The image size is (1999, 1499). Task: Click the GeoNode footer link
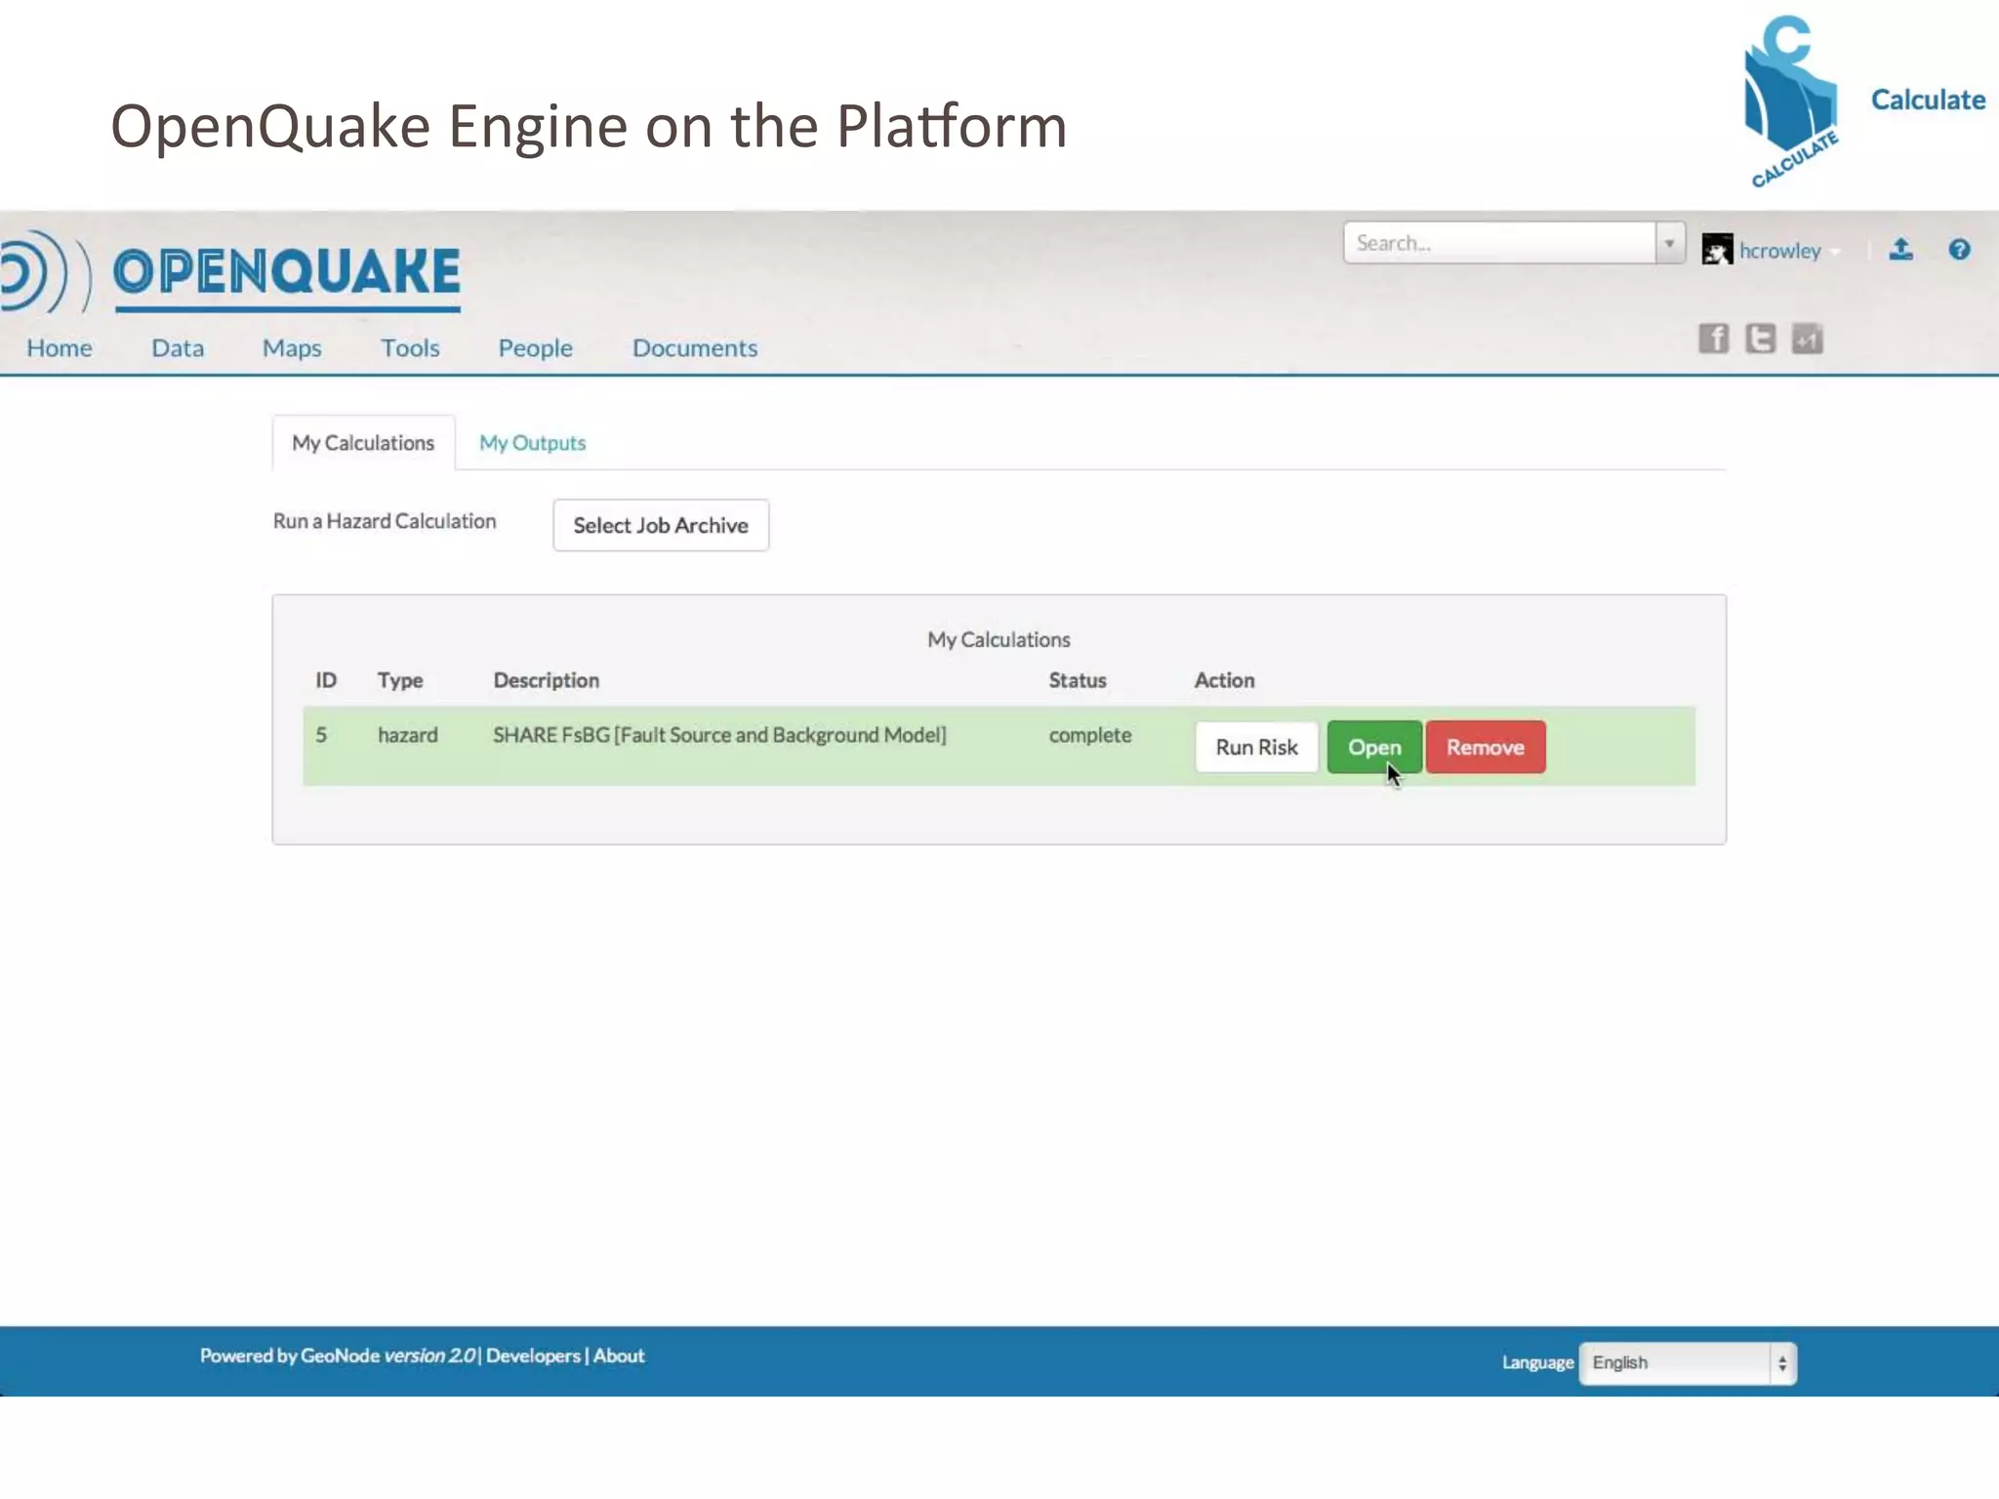(x=339, y=1356)
